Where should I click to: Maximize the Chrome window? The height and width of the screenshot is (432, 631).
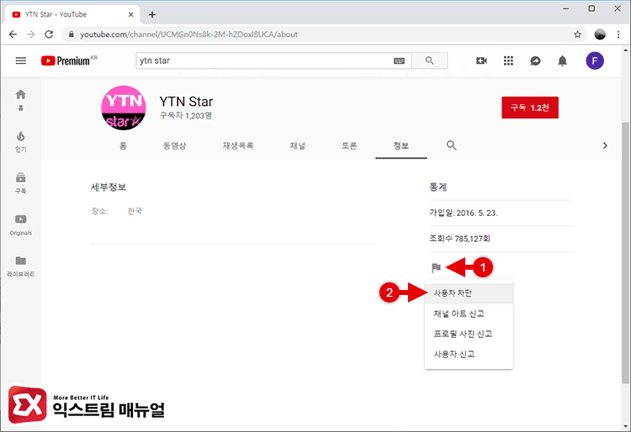coord(591,8)
